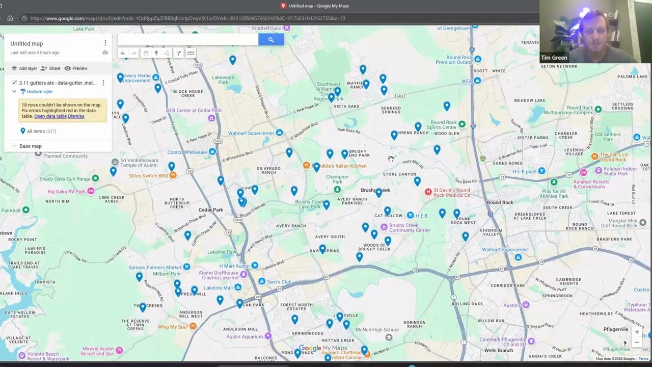
Task: Click the H Mart Austin place icon
Action: click(x=255, y=266)
